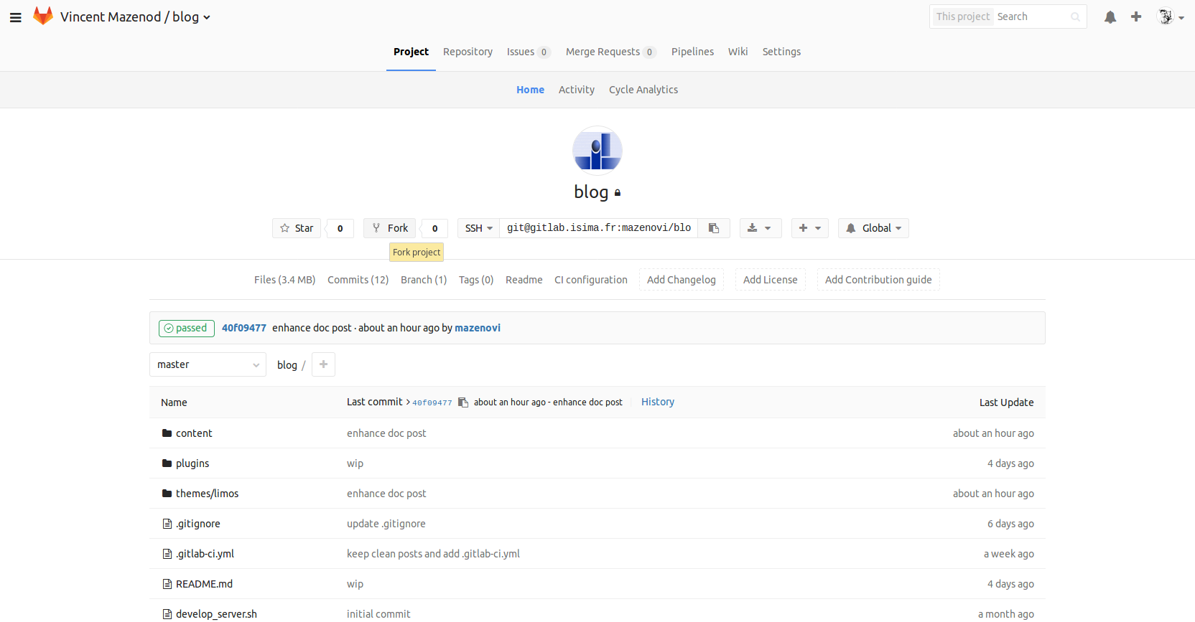
Task: Open the themes/limos folder
Action: [x=207, y=494]
